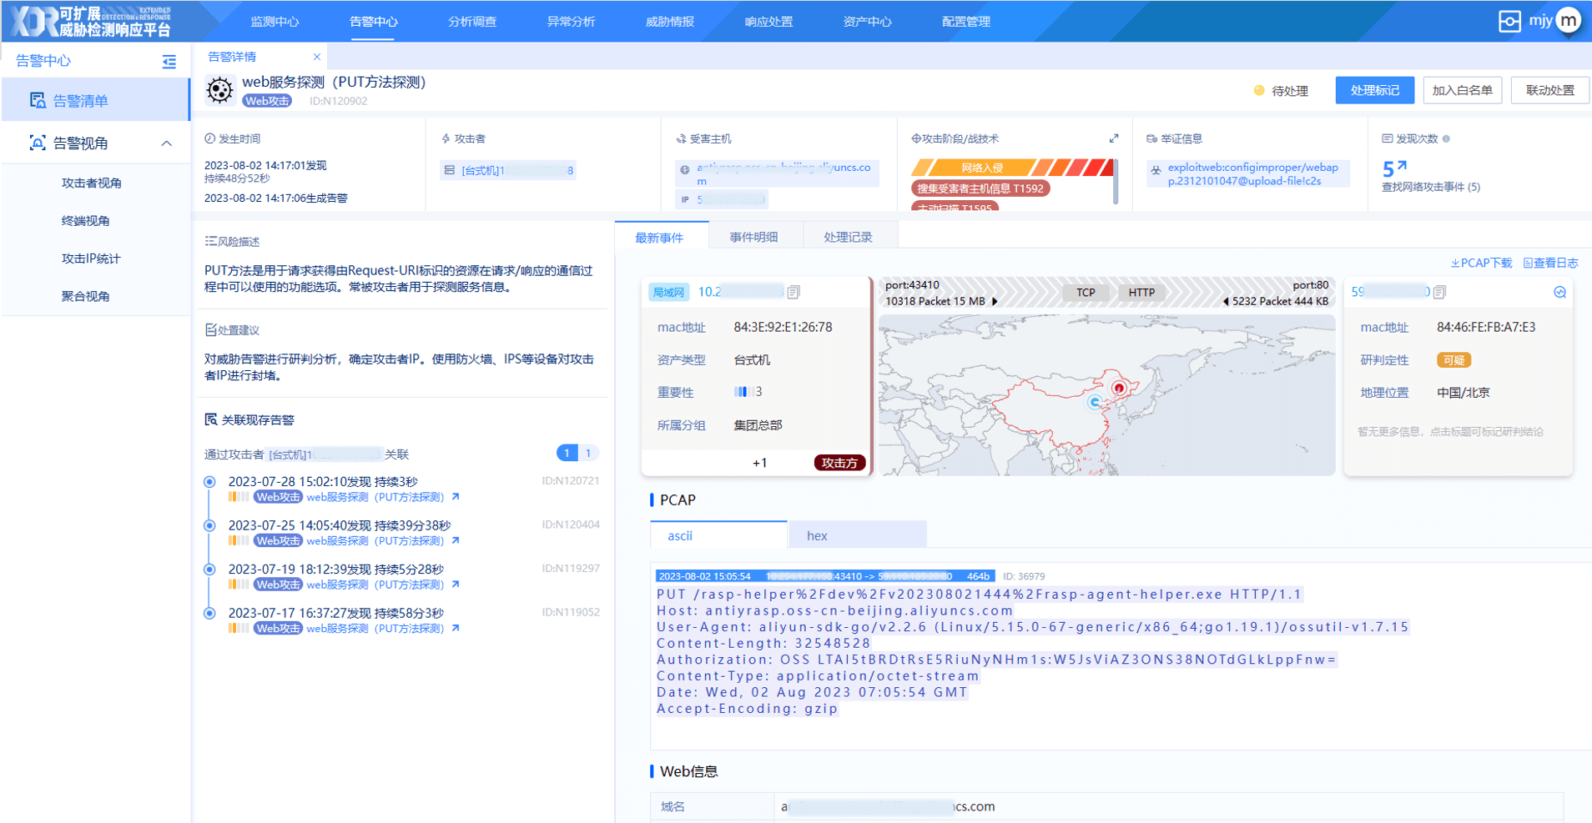Click the red attack marker on map
1592x823 pixels.
1120,388
